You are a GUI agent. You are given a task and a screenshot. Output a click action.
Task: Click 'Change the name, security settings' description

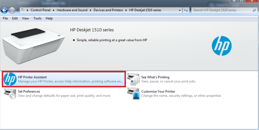point(181,96)
